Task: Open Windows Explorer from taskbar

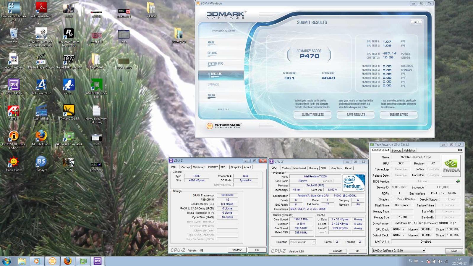Action: click(22, 261)
